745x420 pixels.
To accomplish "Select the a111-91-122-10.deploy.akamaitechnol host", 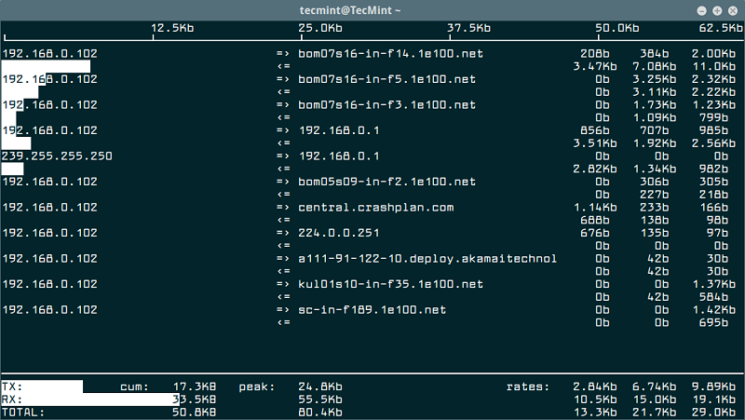I will click(427, 259).
